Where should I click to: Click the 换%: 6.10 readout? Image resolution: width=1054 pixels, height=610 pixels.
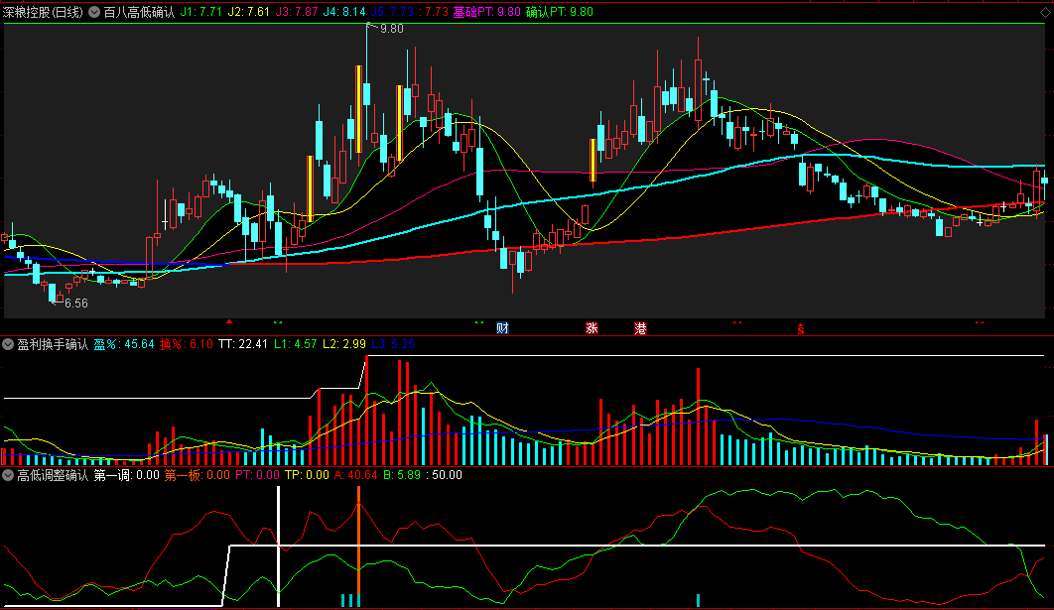pos(187,344)
